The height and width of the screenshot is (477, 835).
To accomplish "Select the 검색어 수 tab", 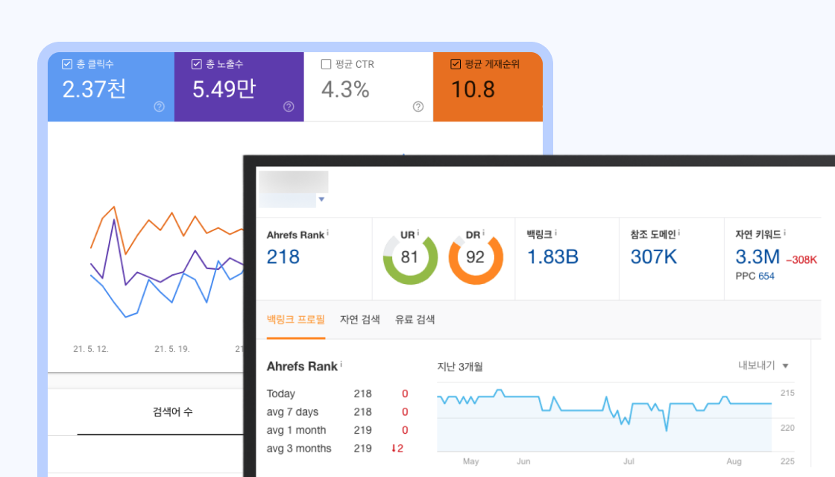I will point(172,411).
